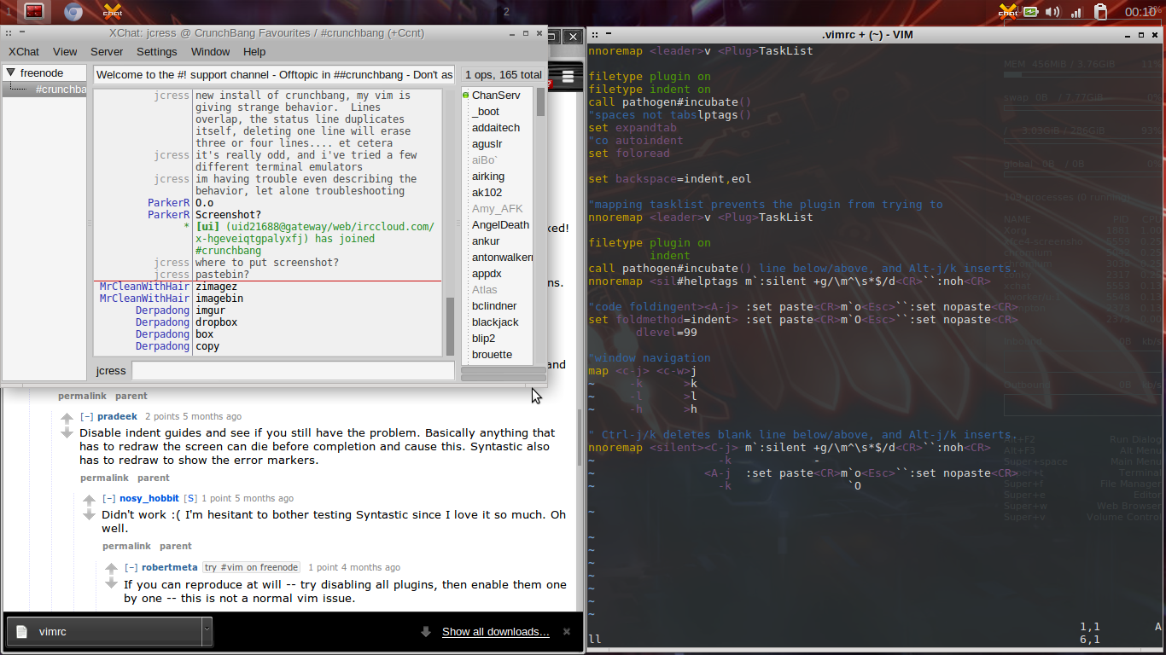Viewport: 1166px width, 655px height.
Task: Switch to workspace 2 in the panel
Action: tap(506, 11)
